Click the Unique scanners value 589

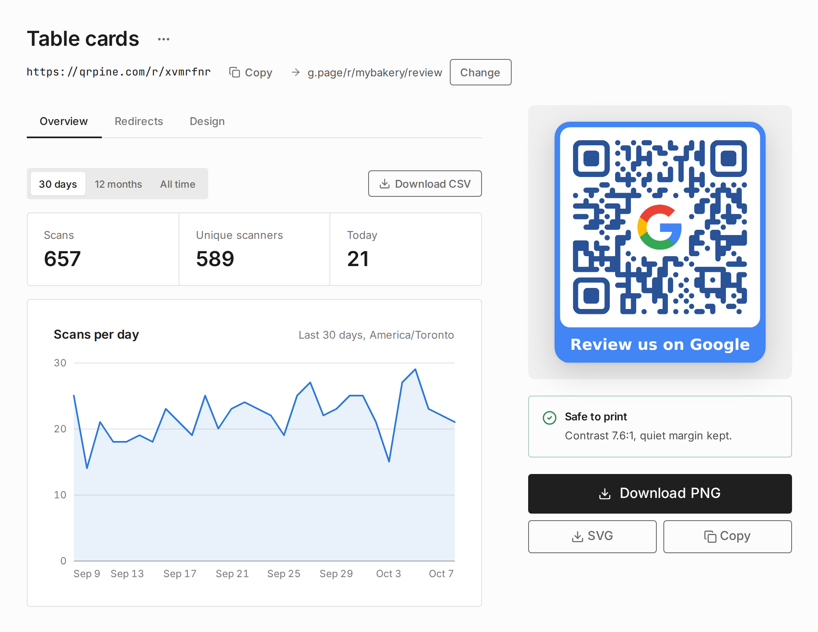click(x=215, y=259)
